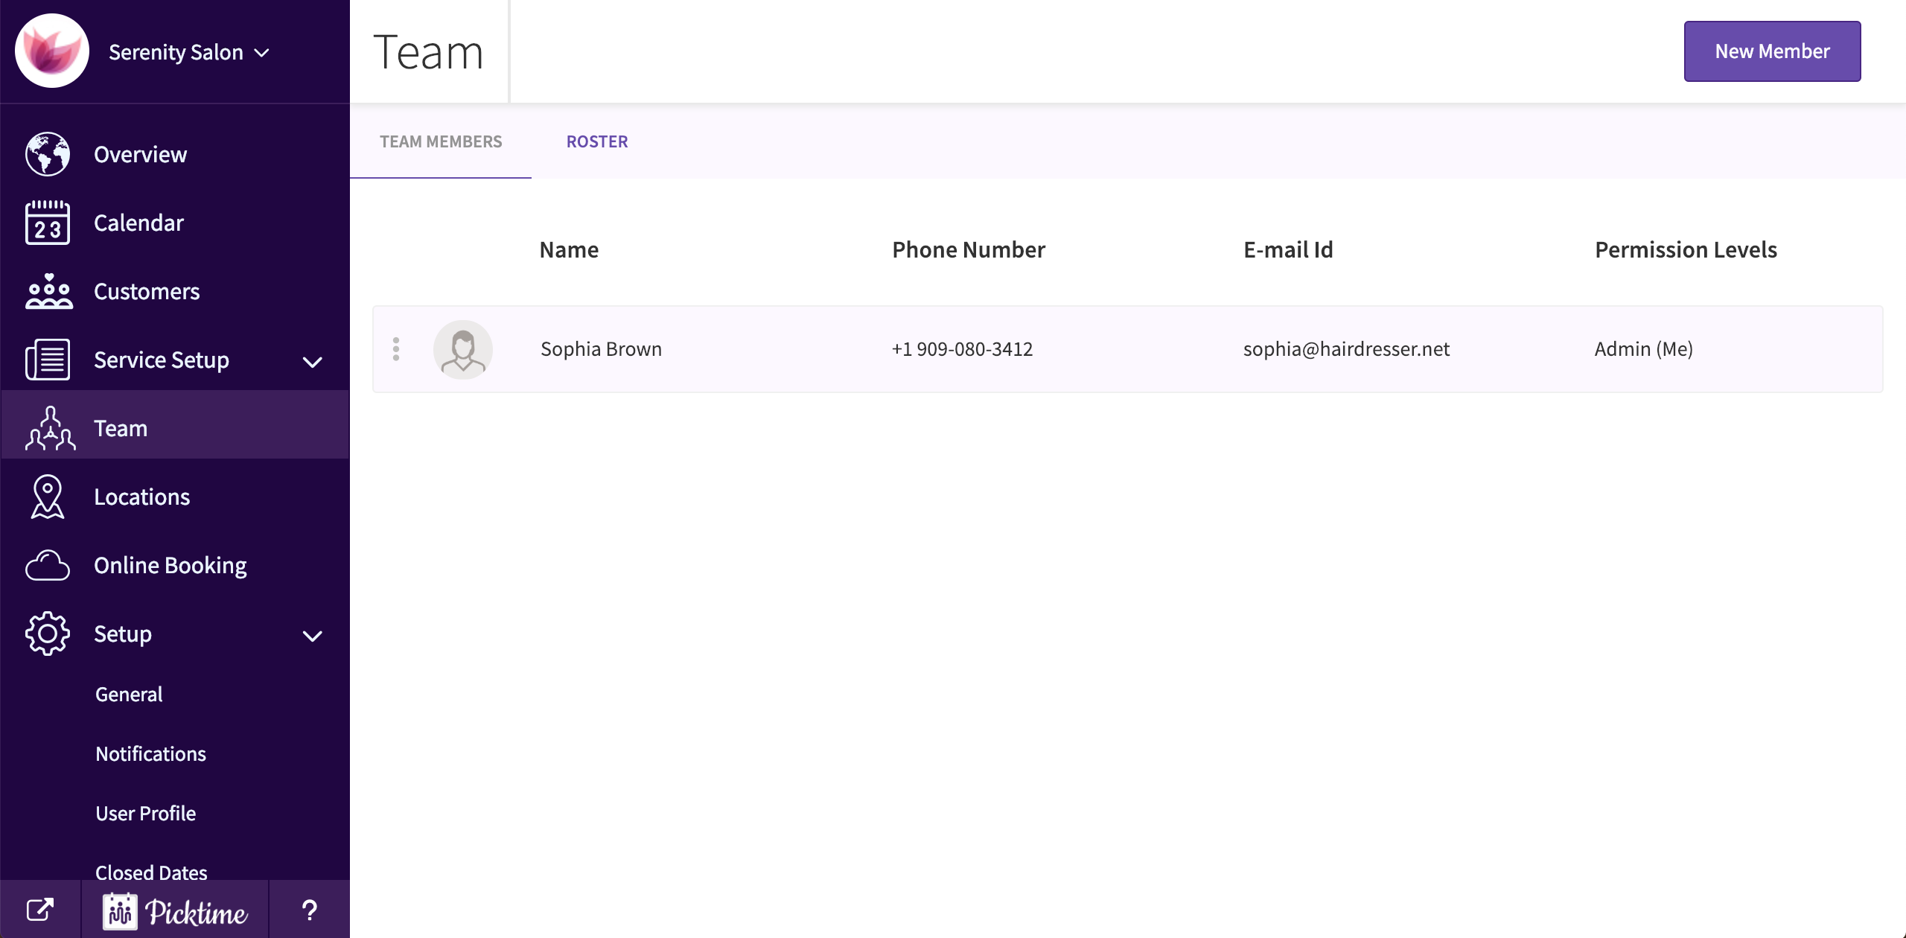1906x938 pixels.
Task: Open the Notifications settings link
Action: [151, 754]
